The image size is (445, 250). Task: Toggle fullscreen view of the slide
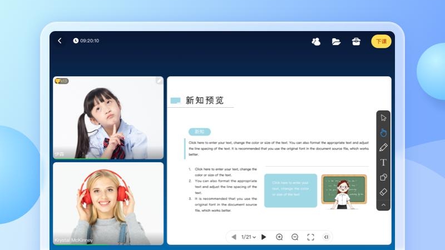coord(310,237)
